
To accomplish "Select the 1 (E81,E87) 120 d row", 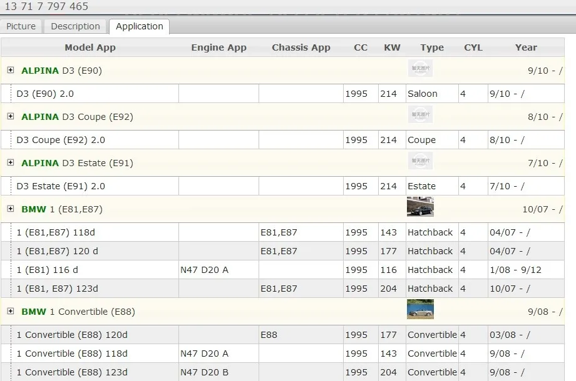I will coord(282,251).
